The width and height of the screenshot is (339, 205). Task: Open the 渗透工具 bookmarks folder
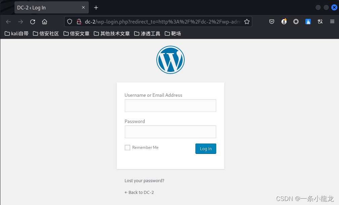pos(147,34)
